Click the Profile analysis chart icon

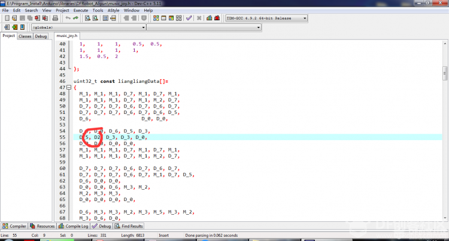click(x=210, y=18)
